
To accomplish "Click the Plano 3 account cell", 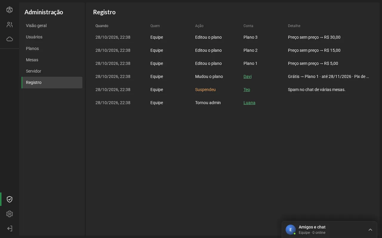I will point(250,37).
